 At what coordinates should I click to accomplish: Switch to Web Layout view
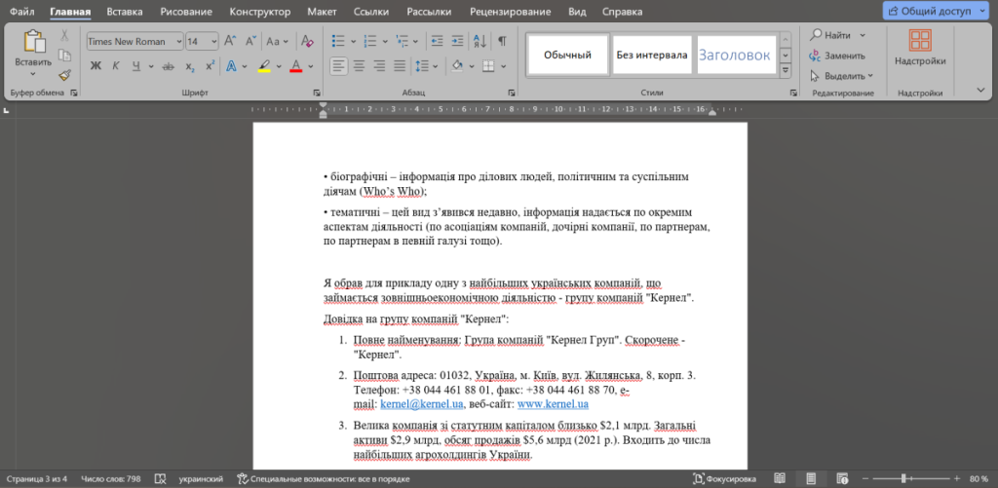tap(843, 478)
